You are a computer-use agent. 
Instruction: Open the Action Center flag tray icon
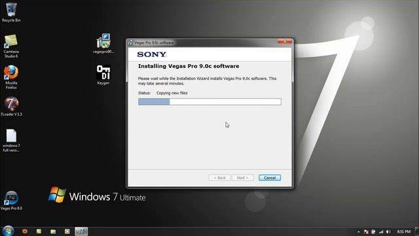[x=366, y=231]
